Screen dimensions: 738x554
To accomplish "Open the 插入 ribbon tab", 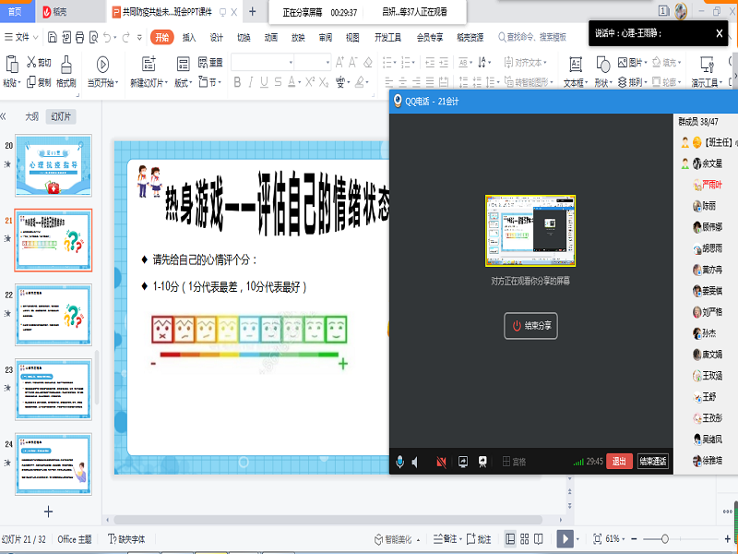I will pos(189,38).
